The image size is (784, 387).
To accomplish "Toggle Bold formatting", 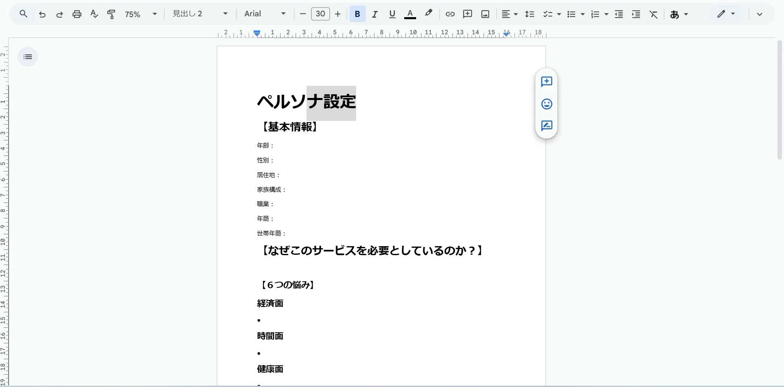I will pyautogui.click(x=357, y=14).
